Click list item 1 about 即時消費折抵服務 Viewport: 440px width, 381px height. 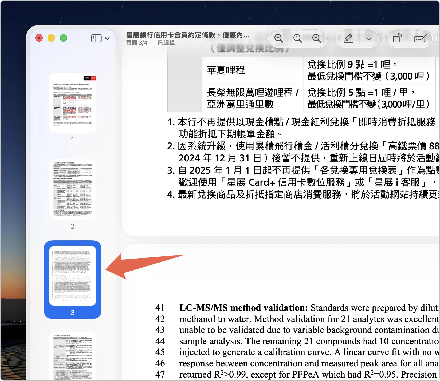coord(303,128)
